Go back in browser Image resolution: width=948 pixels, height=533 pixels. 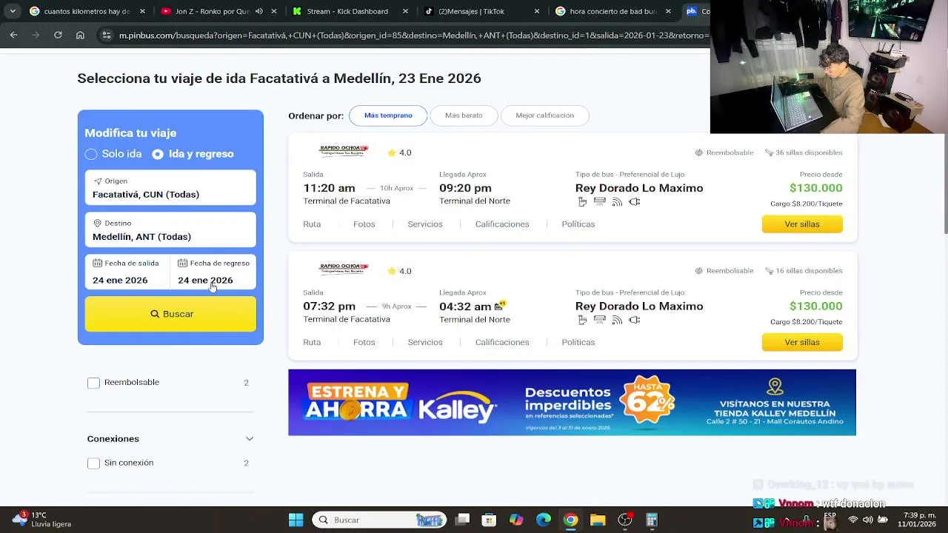[13, 35]
